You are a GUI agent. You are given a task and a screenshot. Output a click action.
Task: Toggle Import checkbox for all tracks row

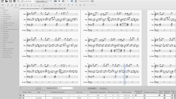click(23, 95)
